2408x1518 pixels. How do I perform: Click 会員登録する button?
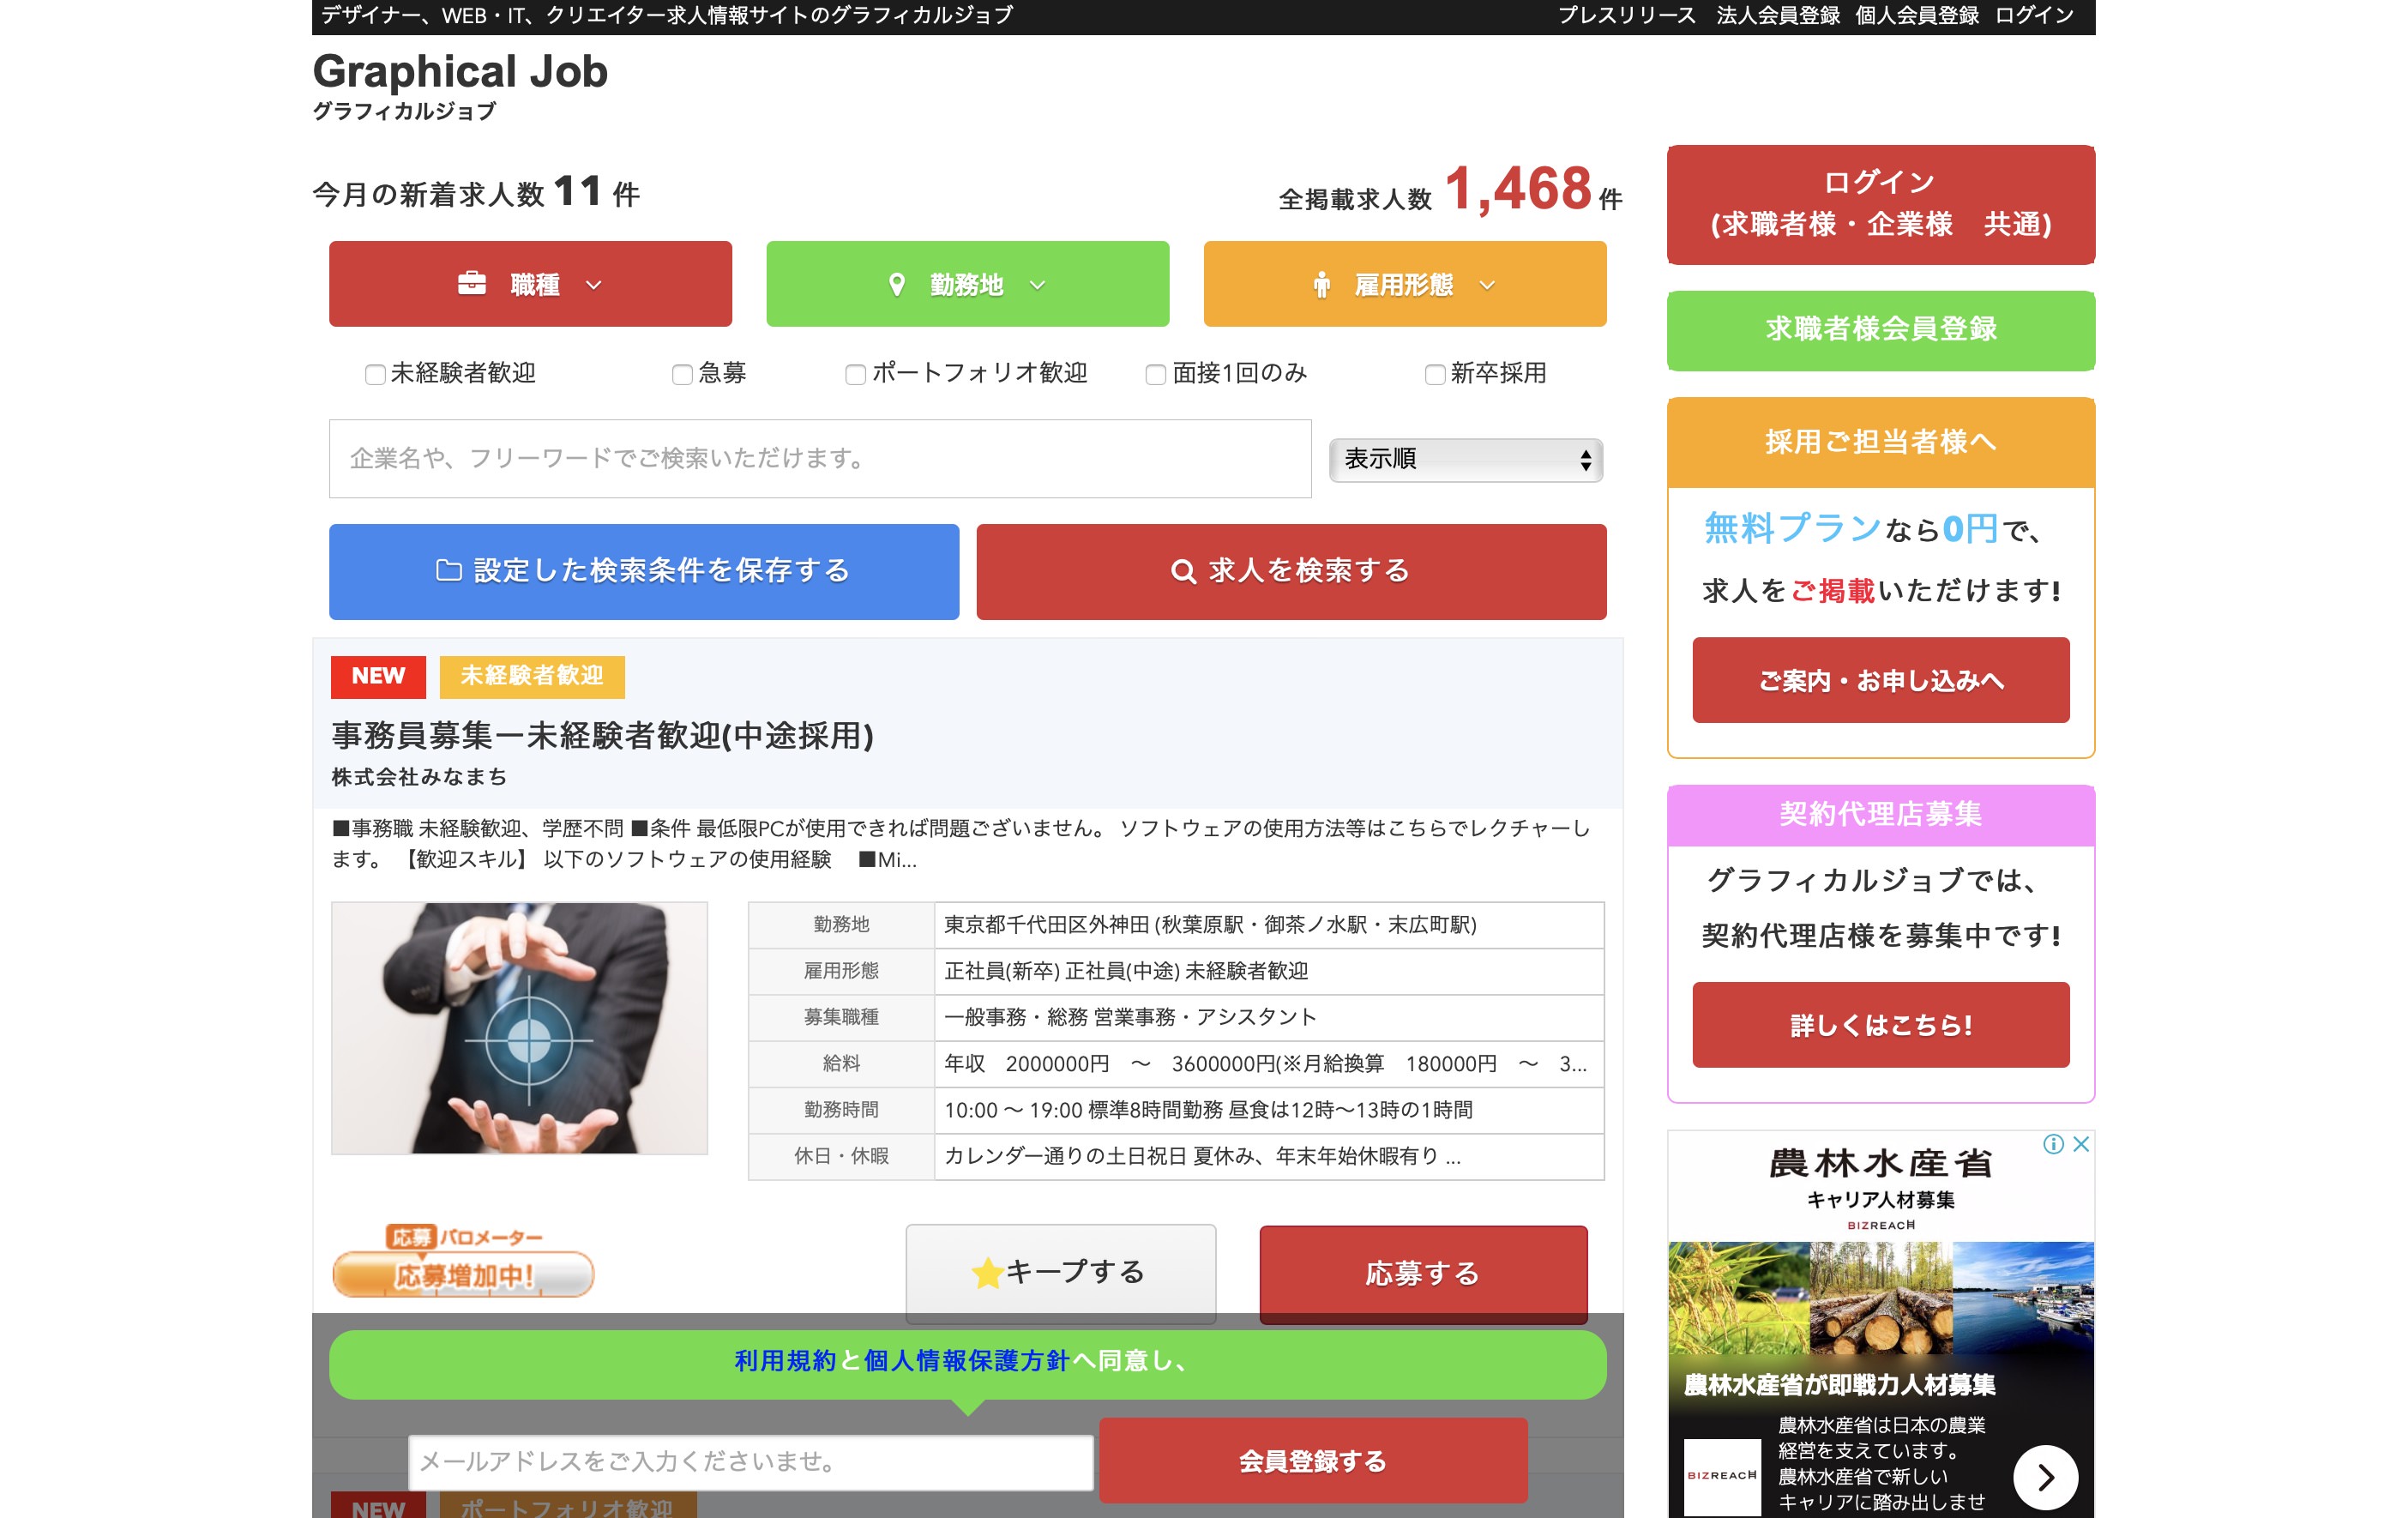click(1313, 1460)
